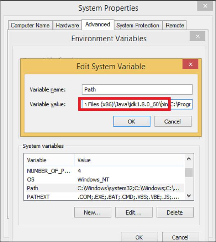The width and height of the screenshot is (216, 242).
Task: Close the Environment Variables window
Action: (198, 36)
